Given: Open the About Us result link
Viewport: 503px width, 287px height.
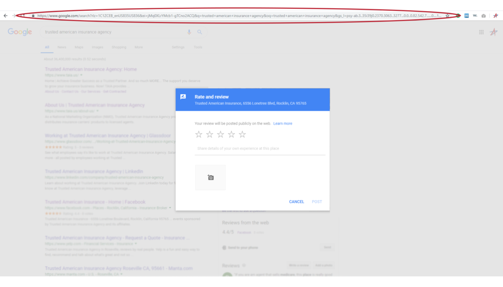Looking at the screenshot, I should (x=95, y=105).
